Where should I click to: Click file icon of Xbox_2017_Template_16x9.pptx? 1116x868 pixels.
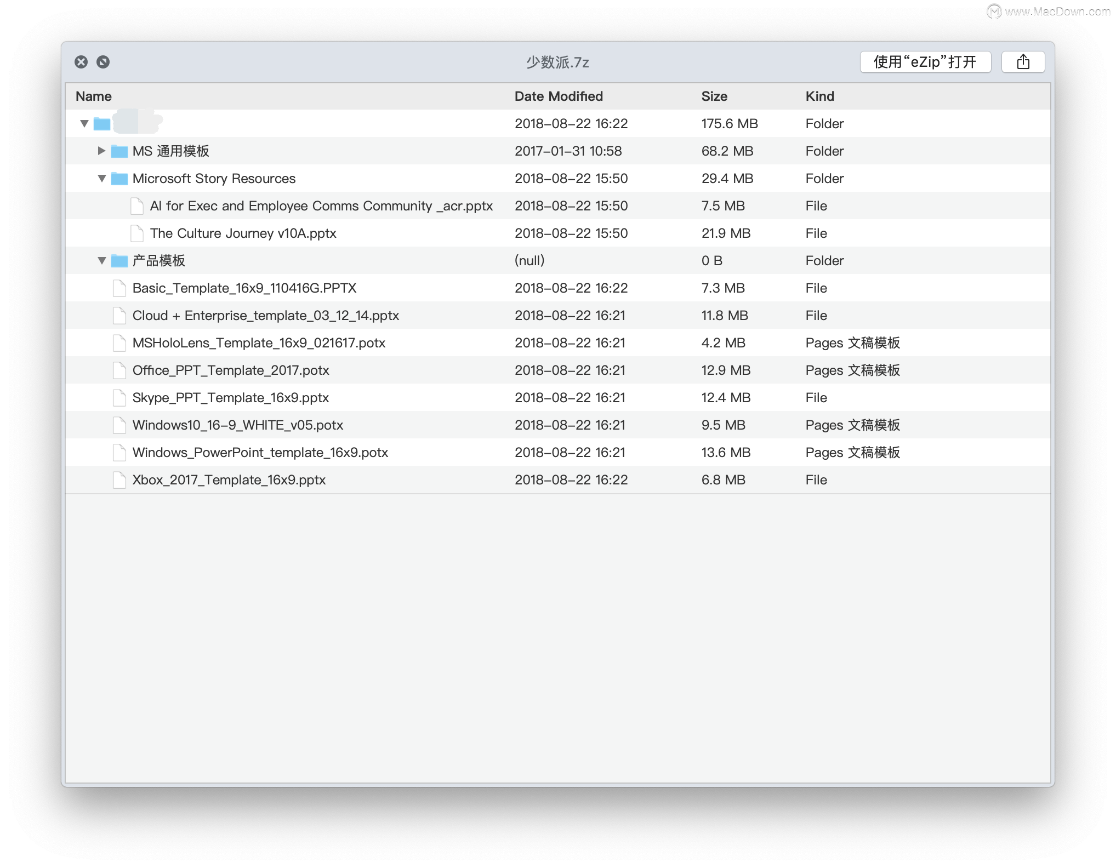pyautogui.click(x=119, y=480)
